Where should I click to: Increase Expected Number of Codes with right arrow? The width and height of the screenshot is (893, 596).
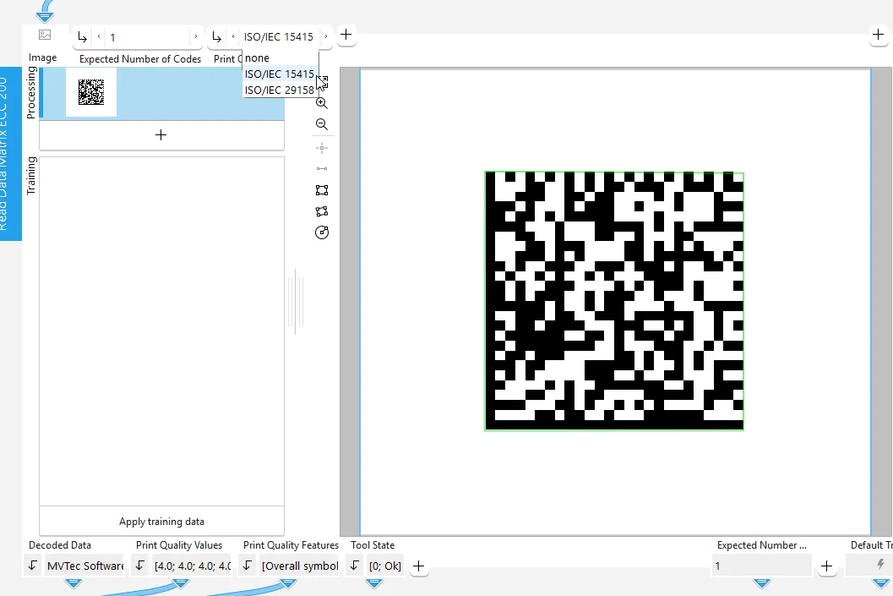pyautogui.click(x=196, y=37)
